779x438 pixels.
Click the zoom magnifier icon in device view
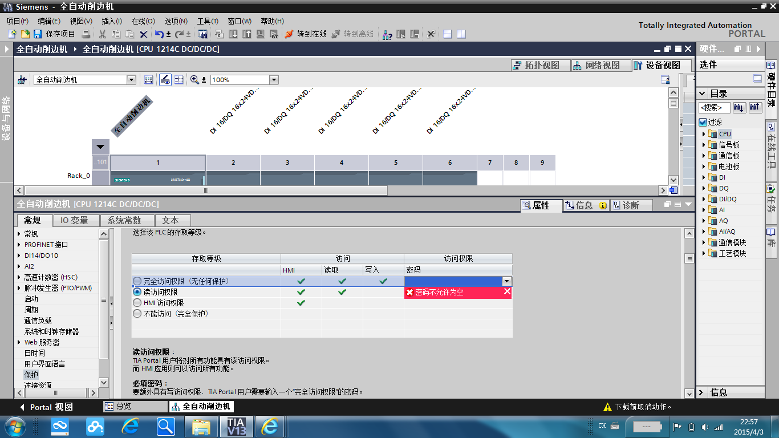tap(194, 80)
